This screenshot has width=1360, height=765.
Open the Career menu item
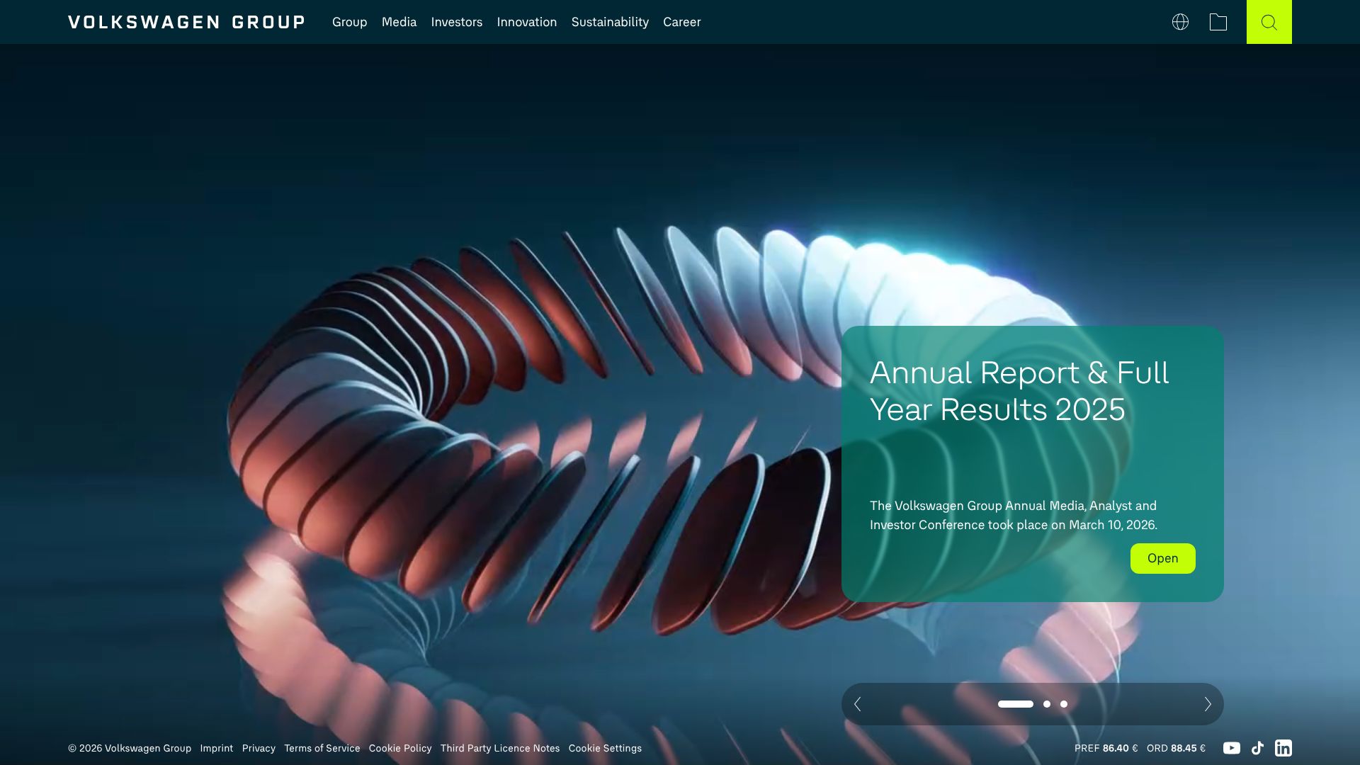click(x=681, y=22)
